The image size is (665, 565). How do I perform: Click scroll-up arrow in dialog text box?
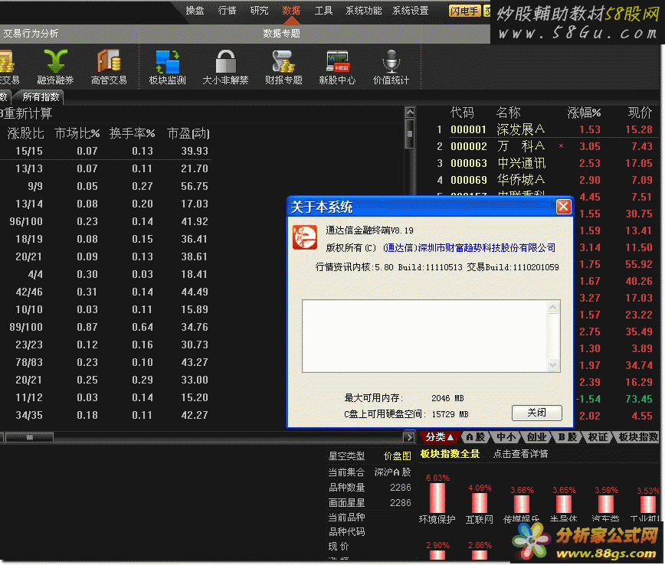click(552, 307)
